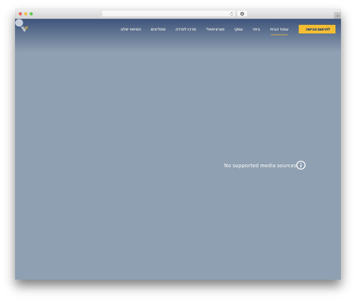This screenshot has width=356, height=301.
Task: Select the מוניציפאלי menu item
Action: pos(215,29)
